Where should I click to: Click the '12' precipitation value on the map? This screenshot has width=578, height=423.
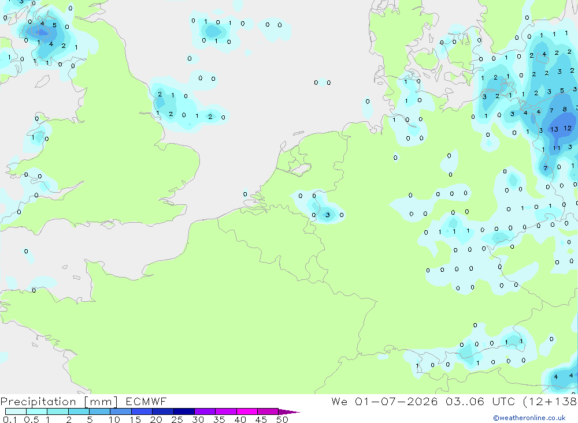[568, 128]
